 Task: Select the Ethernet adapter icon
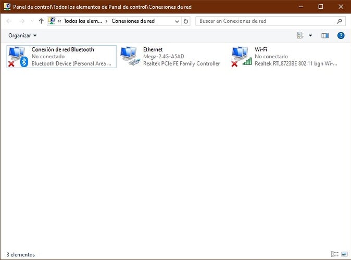tap(130, 56)
